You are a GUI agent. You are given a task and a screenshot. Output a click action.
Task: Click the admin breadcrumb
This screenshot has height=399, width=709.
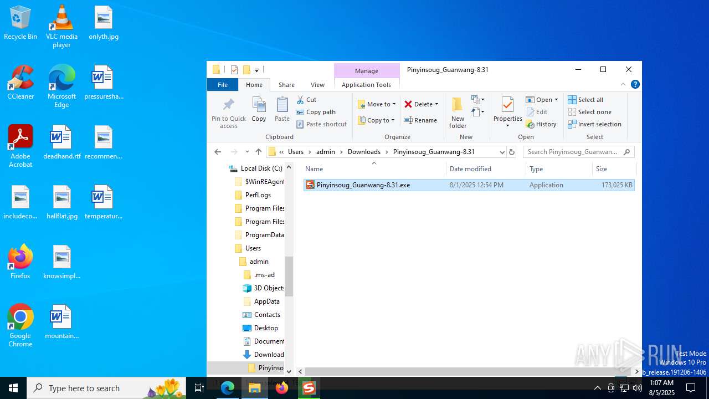(x=326, y=152)
